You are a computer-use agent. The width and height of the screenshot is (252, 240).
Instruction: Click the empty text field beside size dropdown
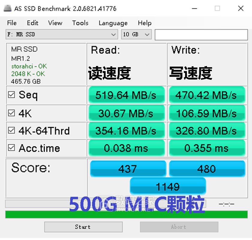click(x=201, y=34)
